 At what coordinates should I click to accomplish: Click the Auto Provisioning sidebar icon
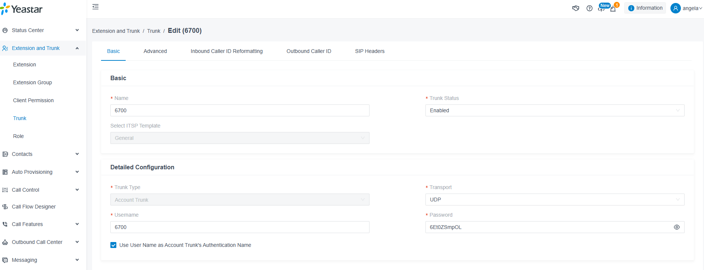point(5,172)
